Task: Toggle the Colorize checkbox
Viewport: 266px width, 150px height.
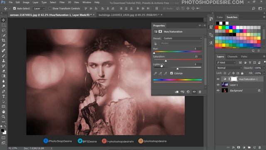Action: tap(172, 73)
